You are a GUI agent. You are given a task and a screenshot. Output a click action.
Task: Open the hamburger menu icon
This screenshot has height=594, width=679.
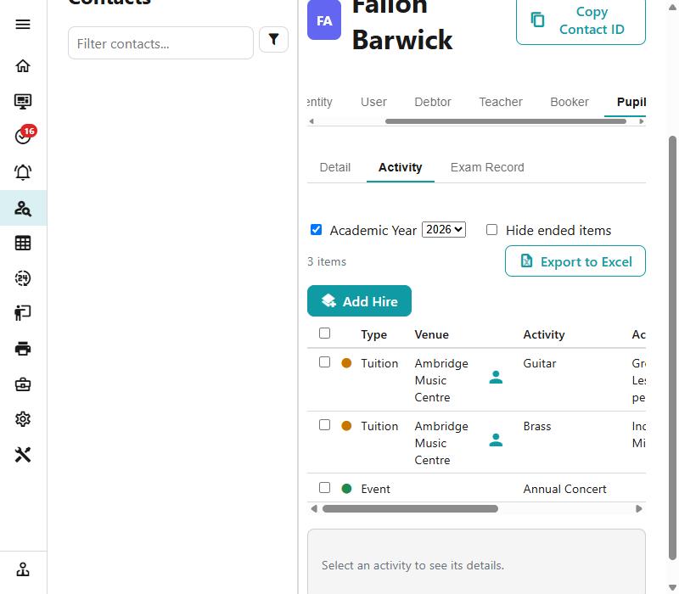tap(23, 25)
